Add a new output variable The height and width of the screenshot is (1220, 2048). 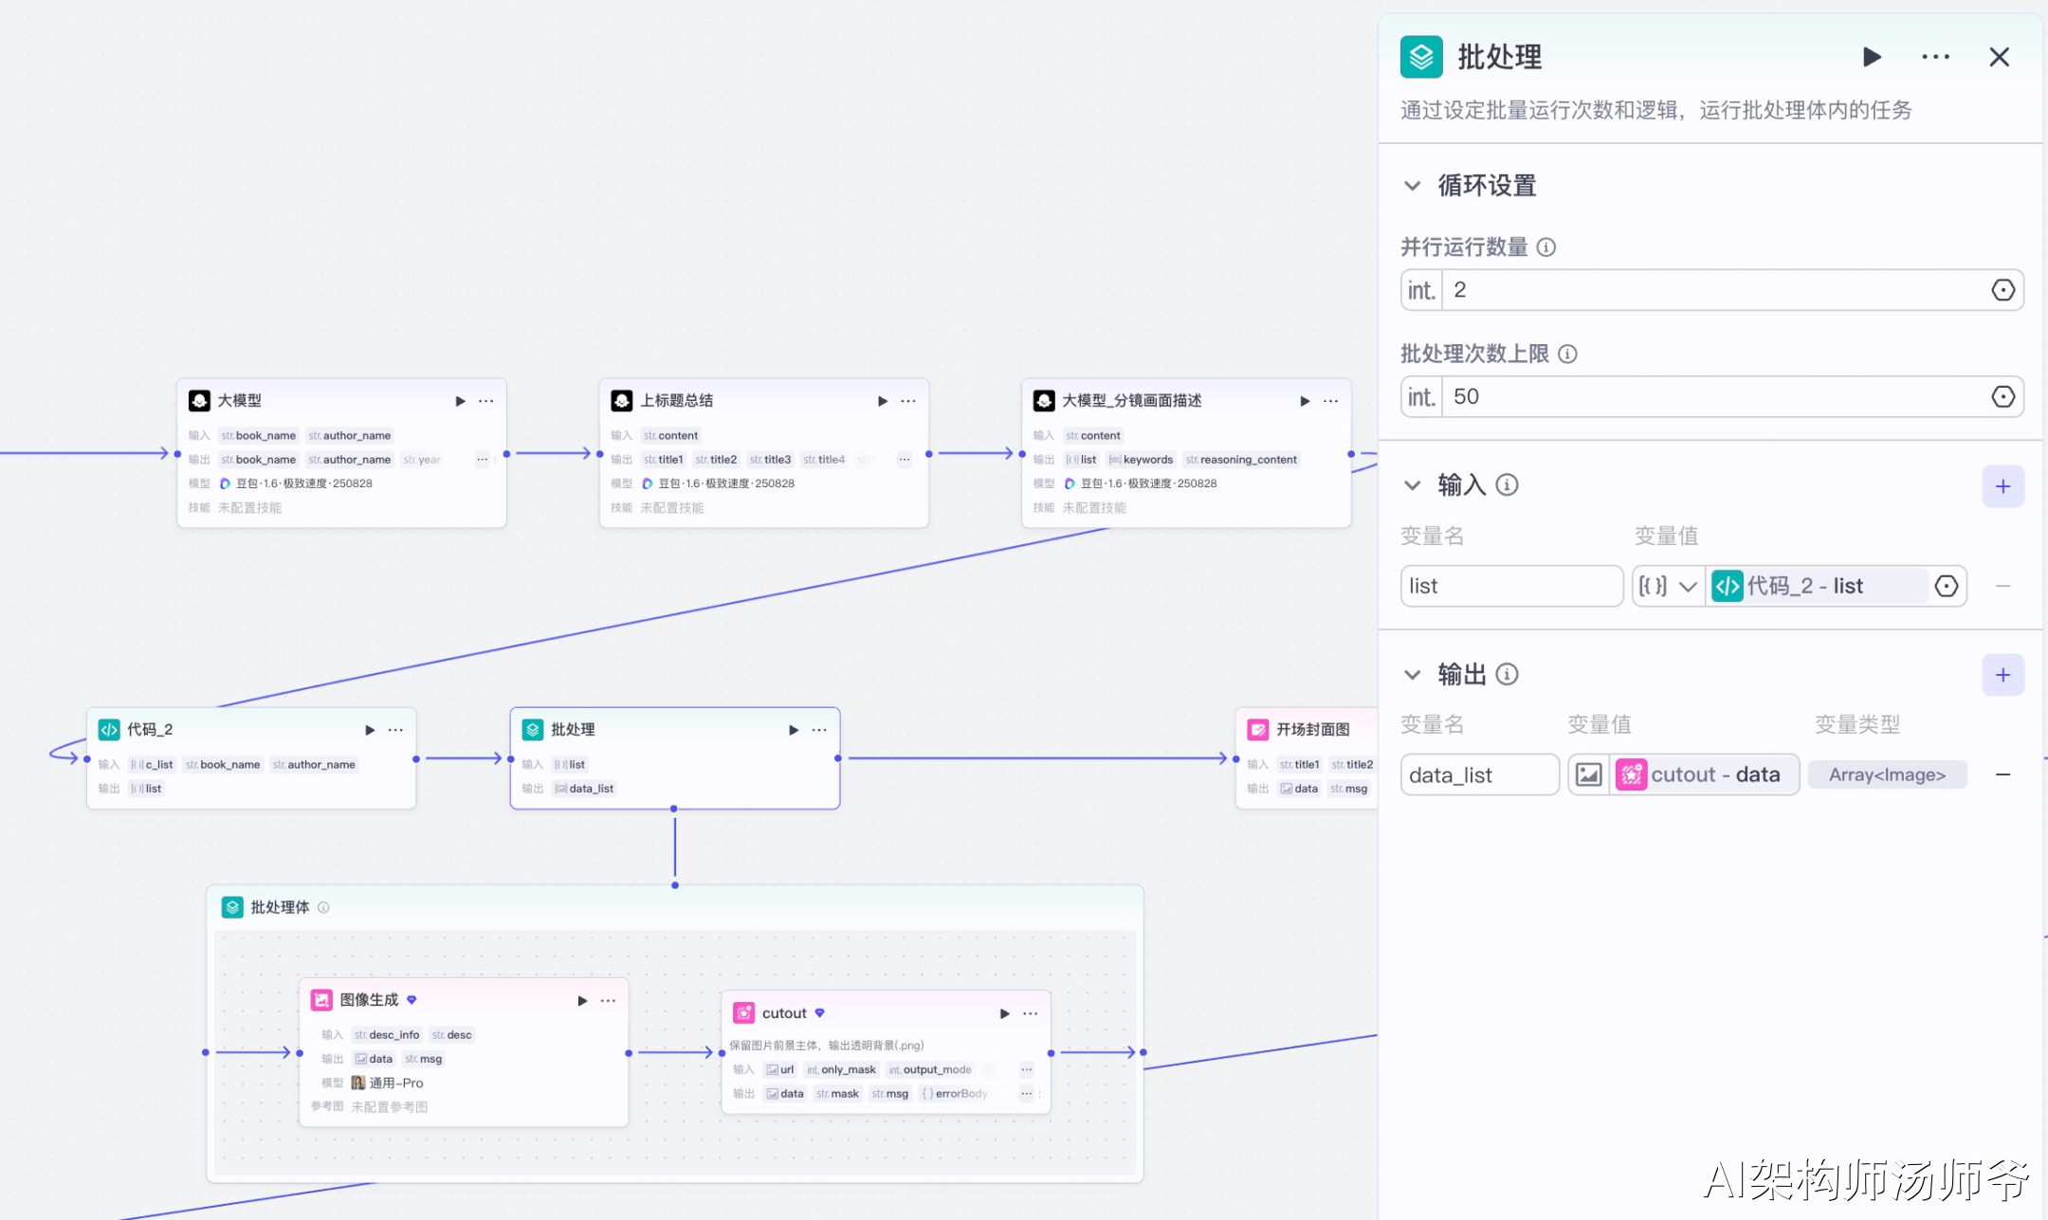click(x=2002, y=675)
